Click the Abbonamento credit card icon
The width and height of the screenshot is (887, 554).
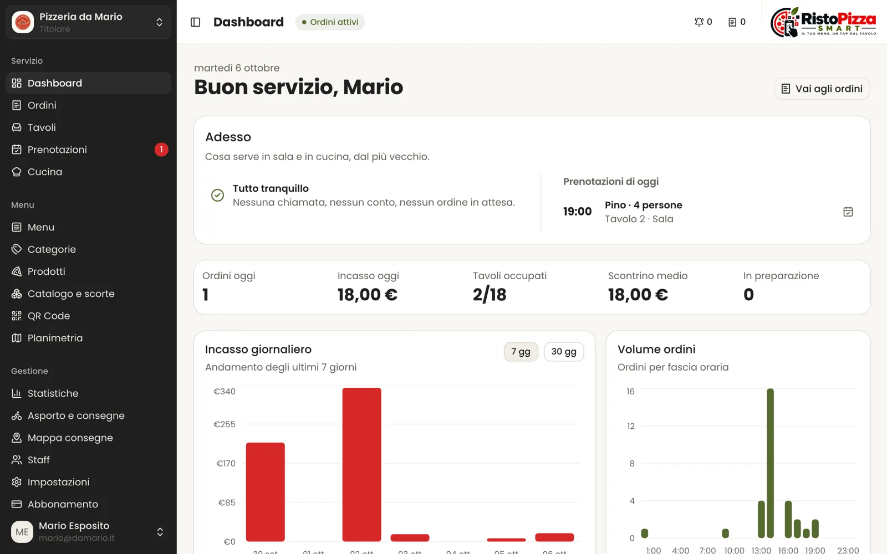click(17, 504)
